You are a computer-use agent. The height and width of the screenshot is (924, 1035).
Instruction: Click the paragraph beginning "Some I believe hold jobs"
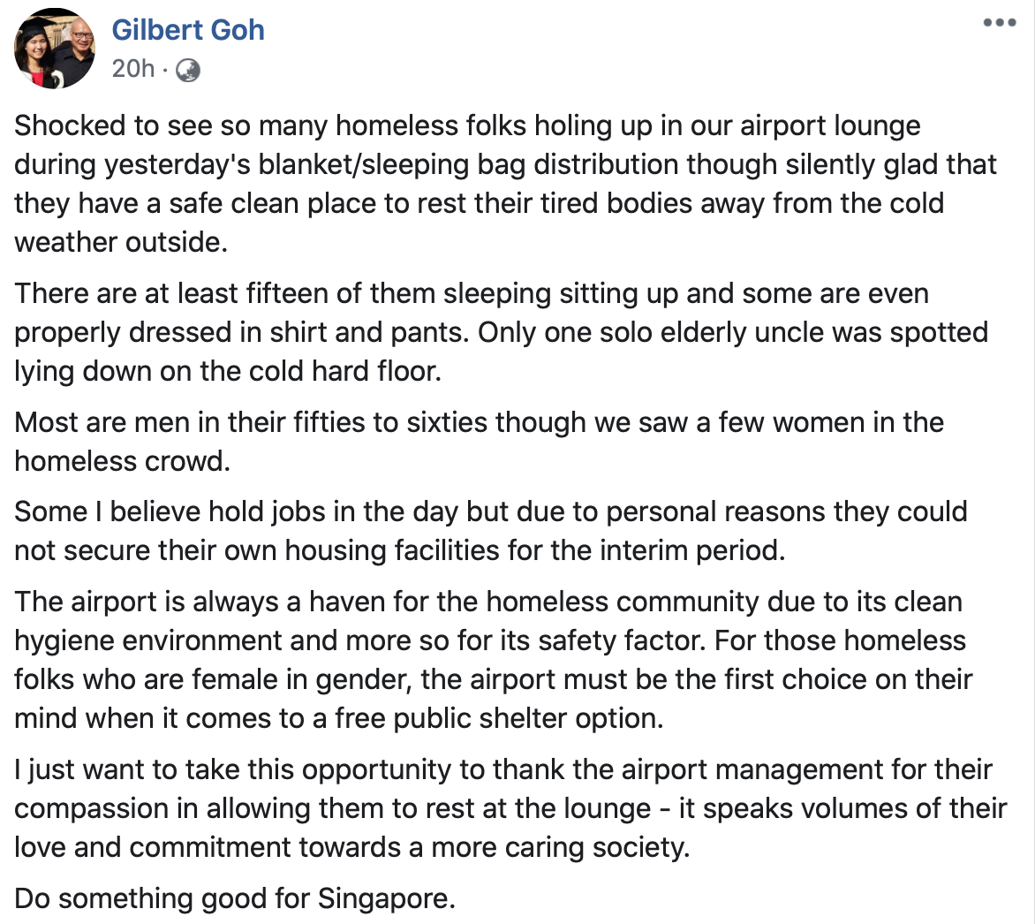(491, 531)
